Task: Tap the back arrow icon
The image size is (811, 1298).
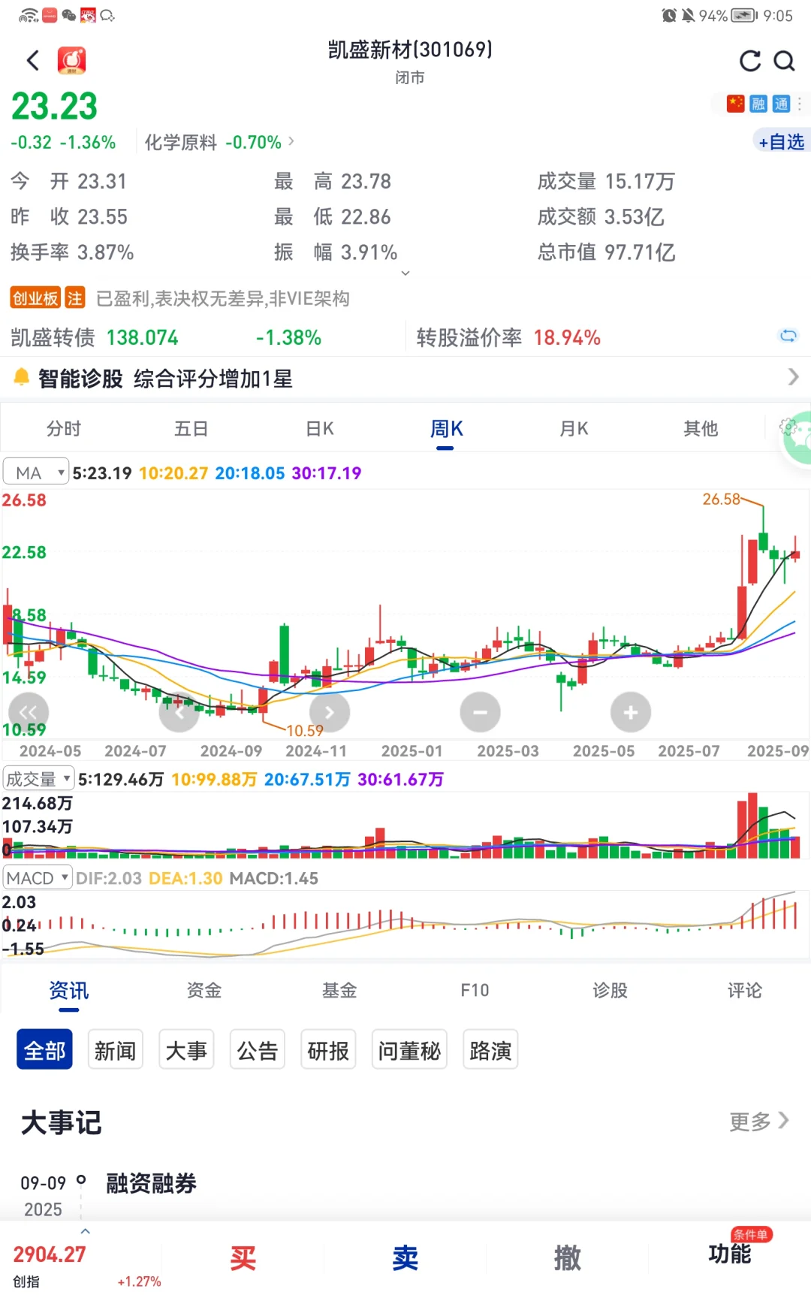Action: coord(32,61)
